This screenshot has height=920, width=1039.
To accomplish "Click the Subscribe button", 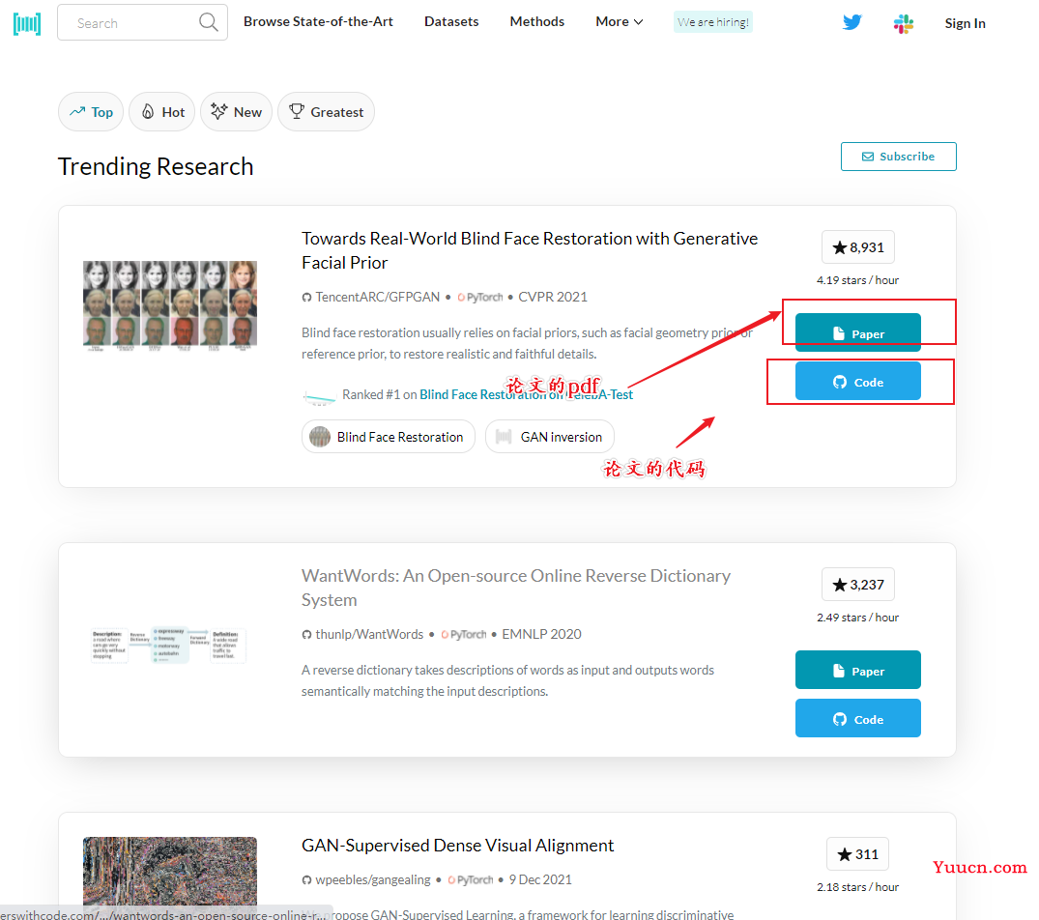I will (899, 157).
